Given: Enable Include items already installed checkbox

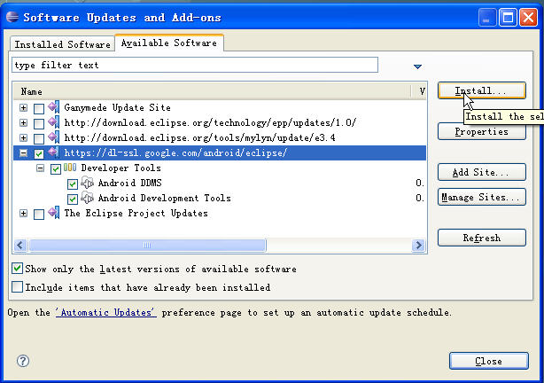Looking at the screenshot, I should [x=17, y=287].
